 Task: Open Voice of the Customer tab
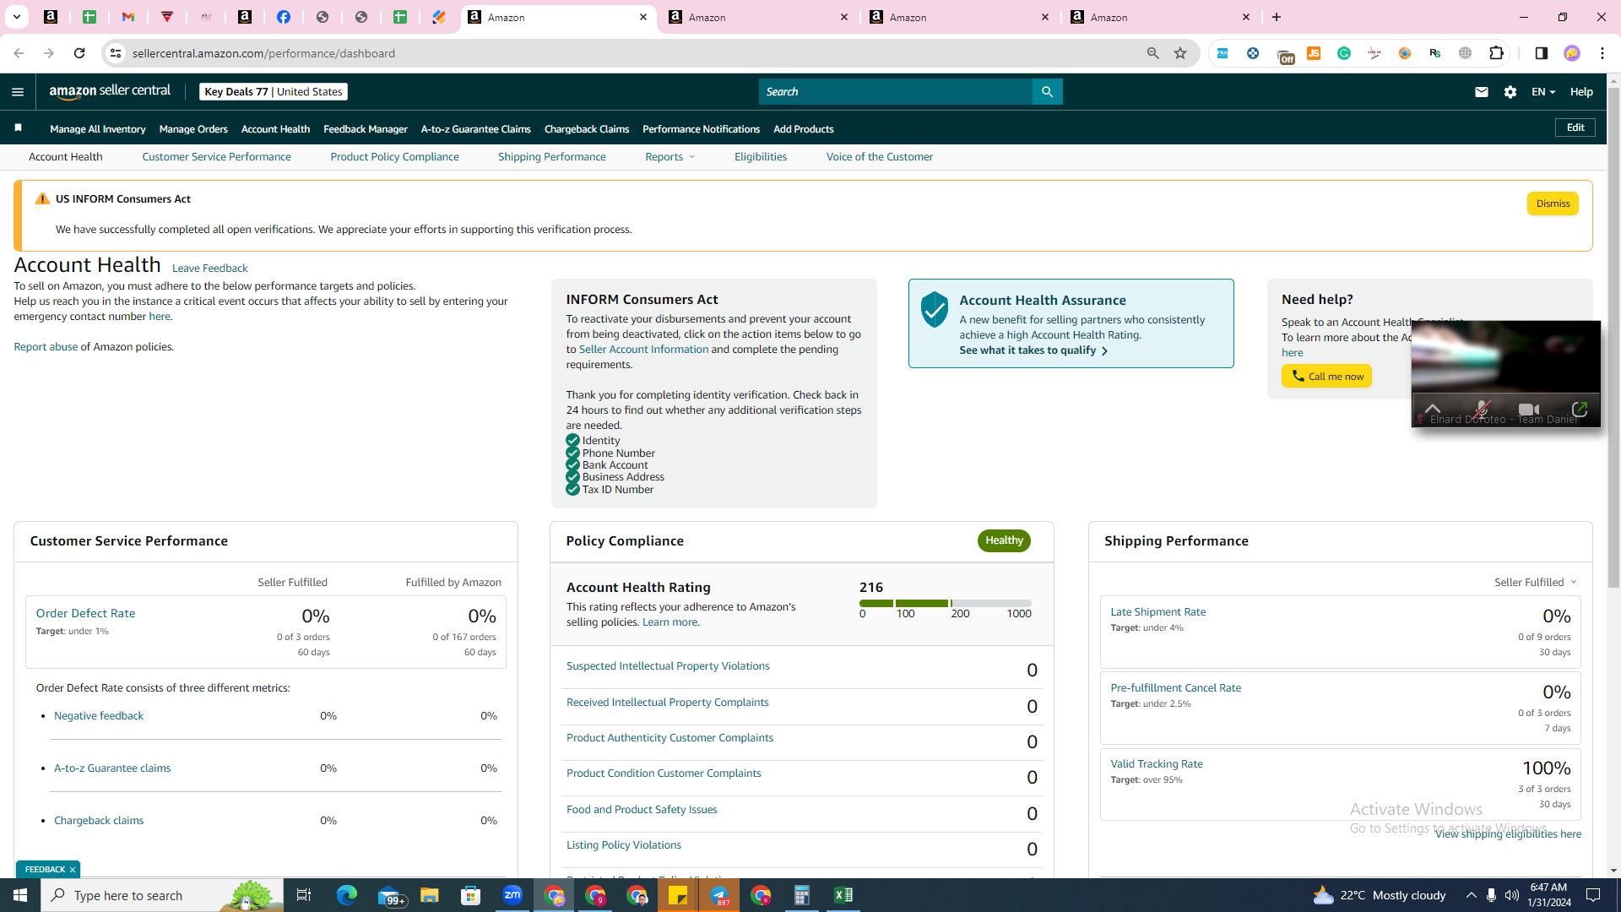pos(880,157)
